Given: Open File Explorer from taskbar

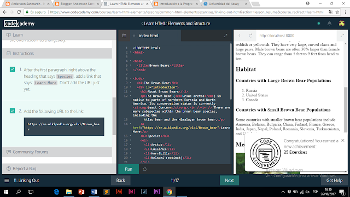Looking at the screenshot, I should pos(69,192).
